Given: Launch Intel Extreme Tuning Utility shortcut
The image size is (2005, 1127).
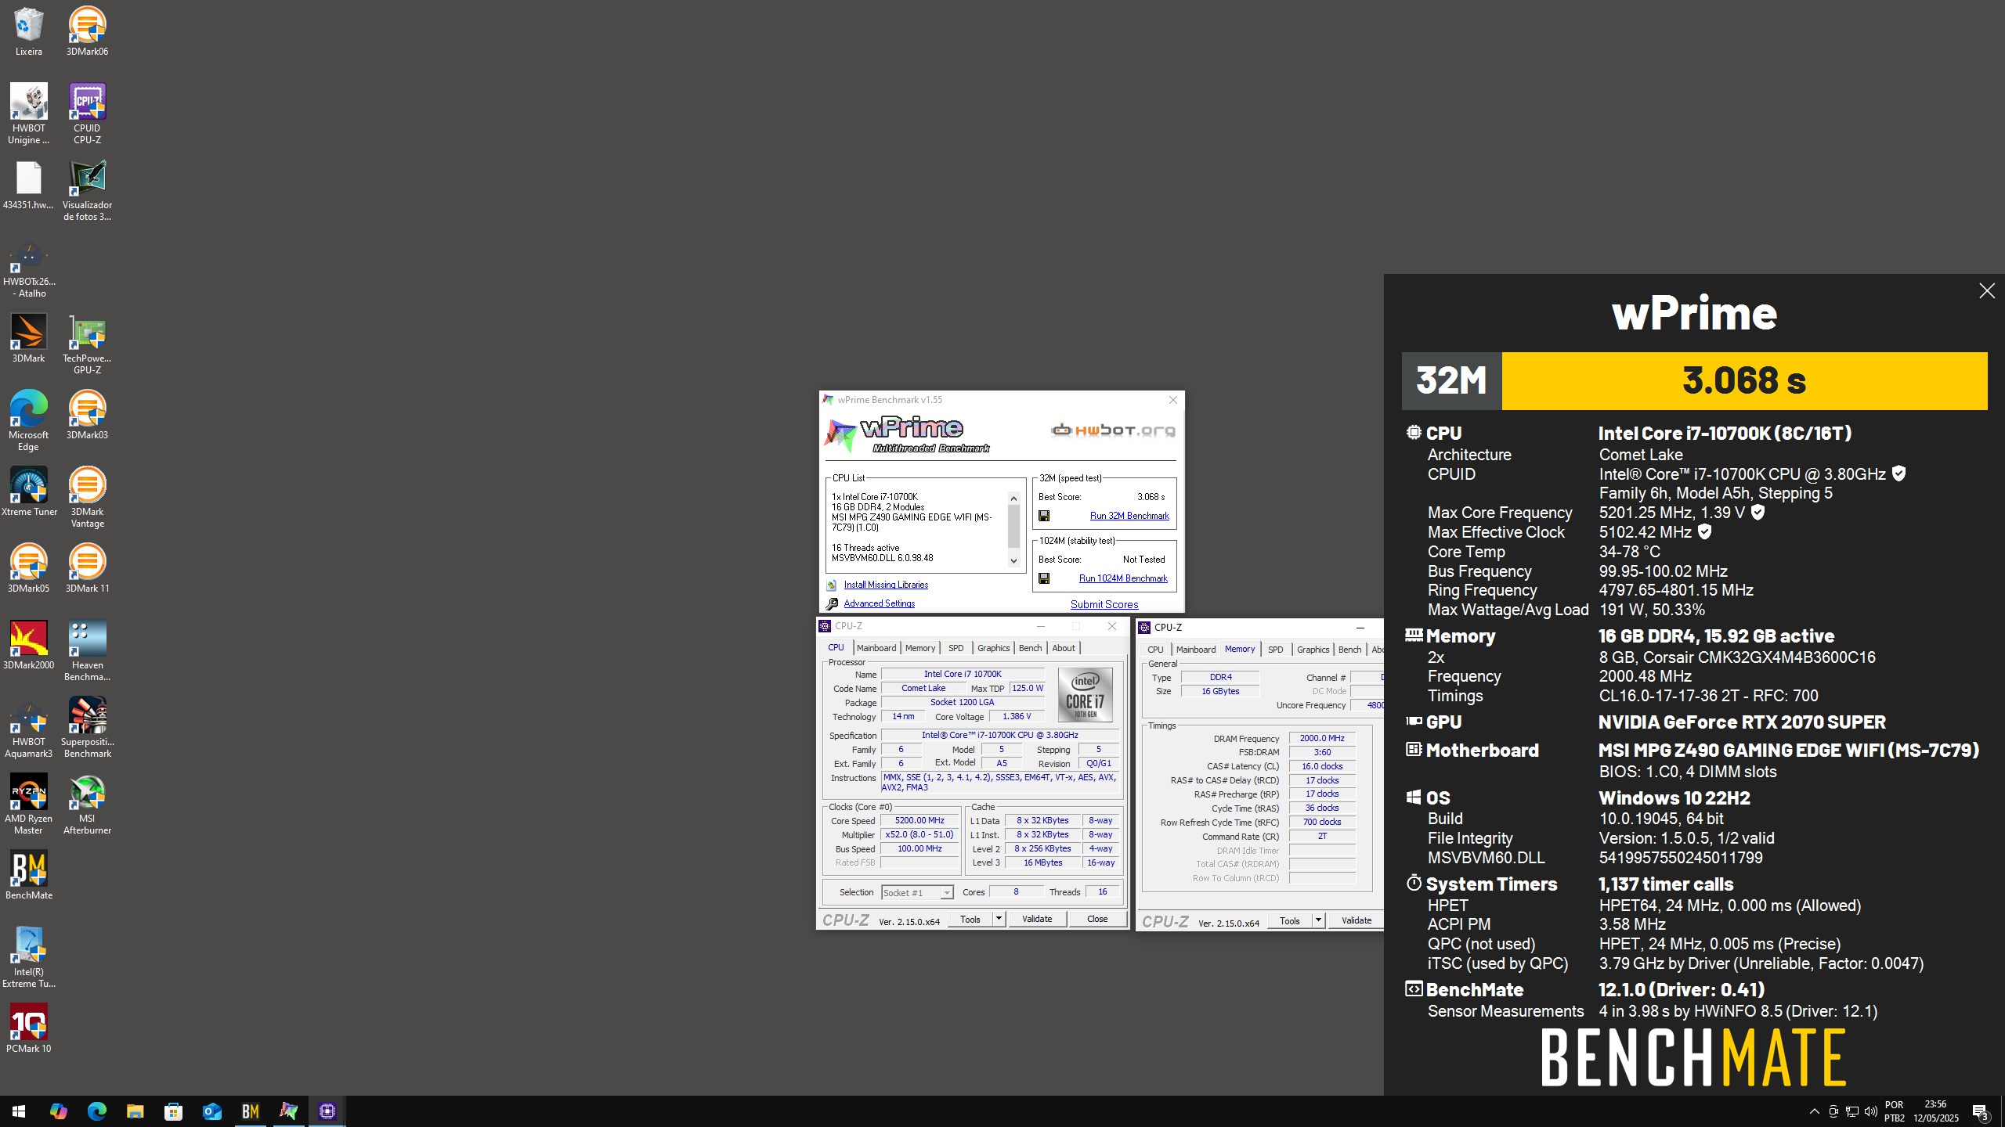Looking at the screenshot, I should point(28,957).
